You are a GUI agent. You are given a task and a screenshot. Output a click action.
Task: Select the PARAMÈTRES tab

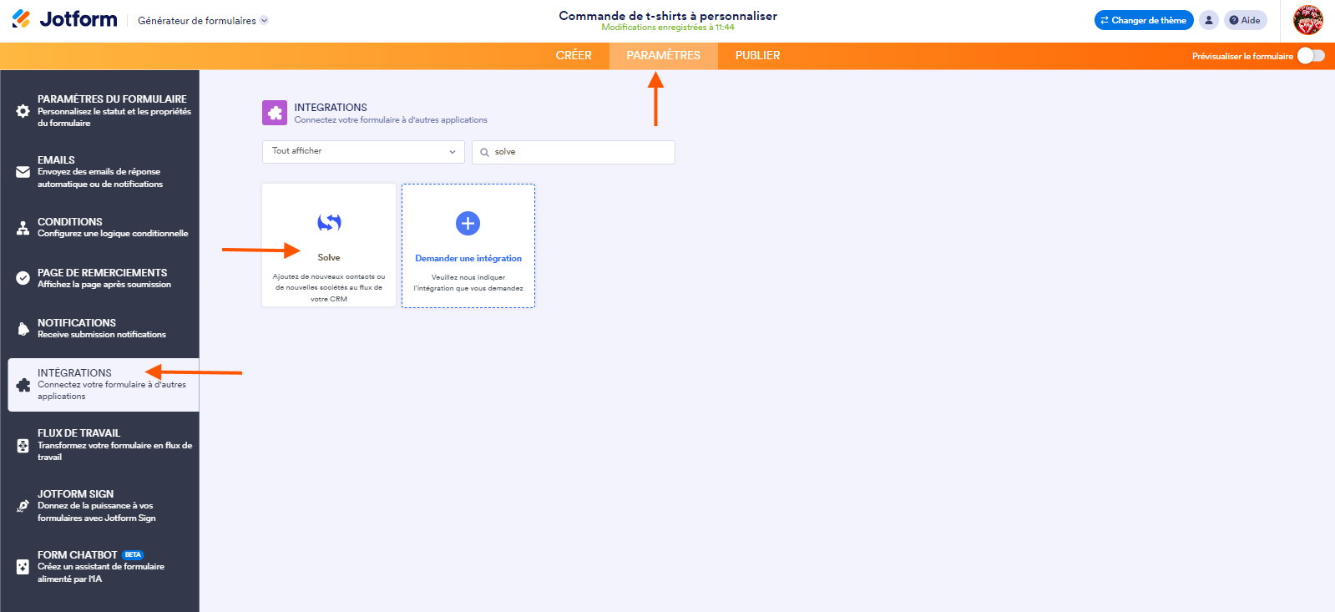coord(664,55)
